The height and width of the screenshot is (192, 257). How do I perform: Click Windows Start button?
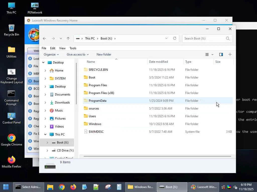click(6, 187)
